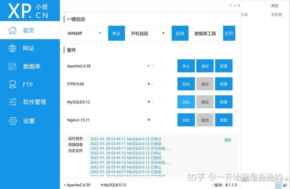Click log line 03:45:11 MySQL8.0.12 已启动
Viewport: 290px width, 189px height.
126,144
